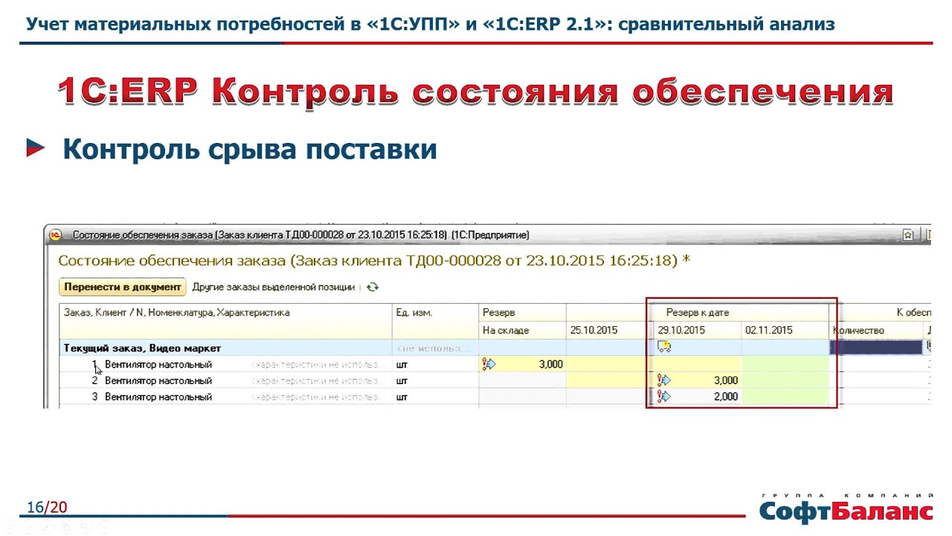Click the top slide title about 1С:УПП

[431, 25]
